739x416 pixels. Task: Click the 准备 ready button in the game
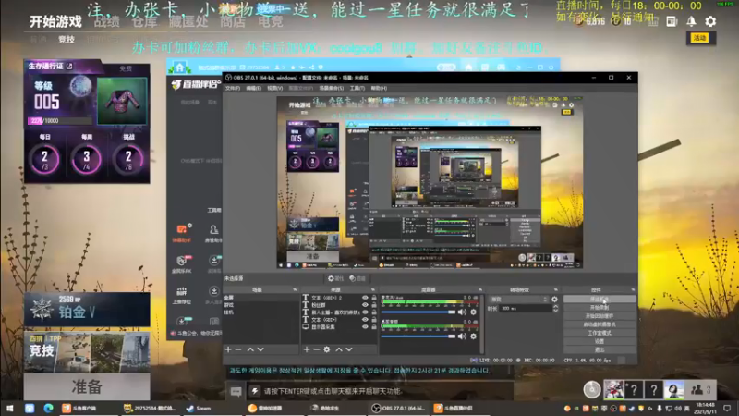tap(87, 386)
